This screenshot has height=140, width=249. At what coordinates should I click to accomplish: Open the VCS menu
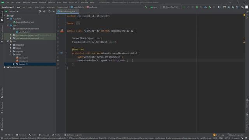pos(77,2)
